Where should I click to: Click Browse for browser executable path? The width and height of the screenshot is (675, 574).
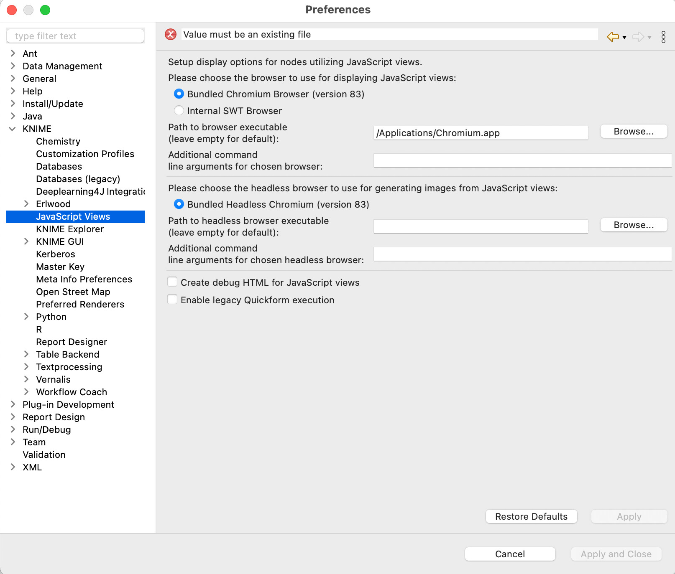coord(633,132)
